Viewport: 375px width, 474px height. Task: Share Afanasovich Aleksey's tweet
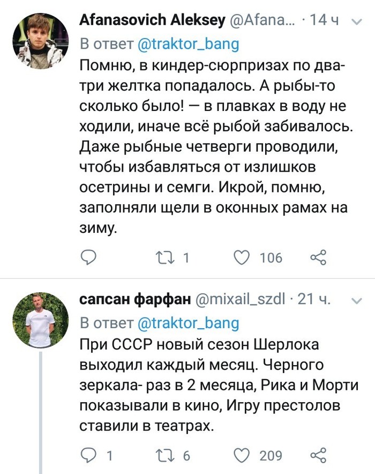click(319, 258)
